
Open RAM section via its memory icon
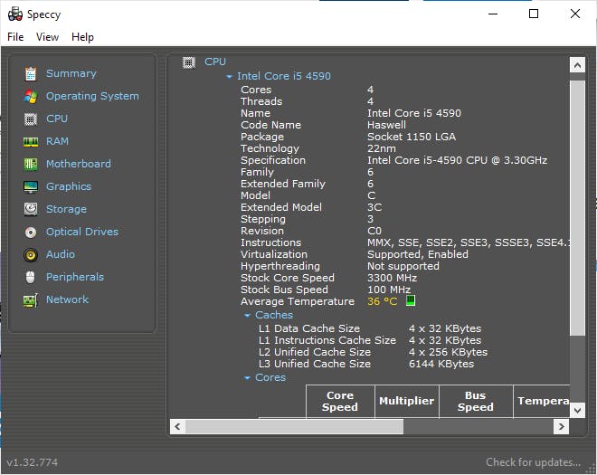(31, 142)
